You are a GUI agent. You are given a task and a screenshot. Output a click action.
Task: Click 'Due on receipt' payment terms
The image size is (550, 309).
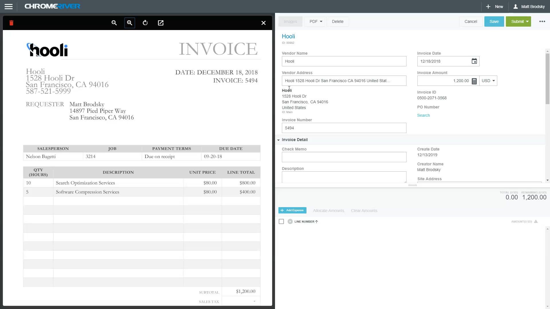(160, 157)
